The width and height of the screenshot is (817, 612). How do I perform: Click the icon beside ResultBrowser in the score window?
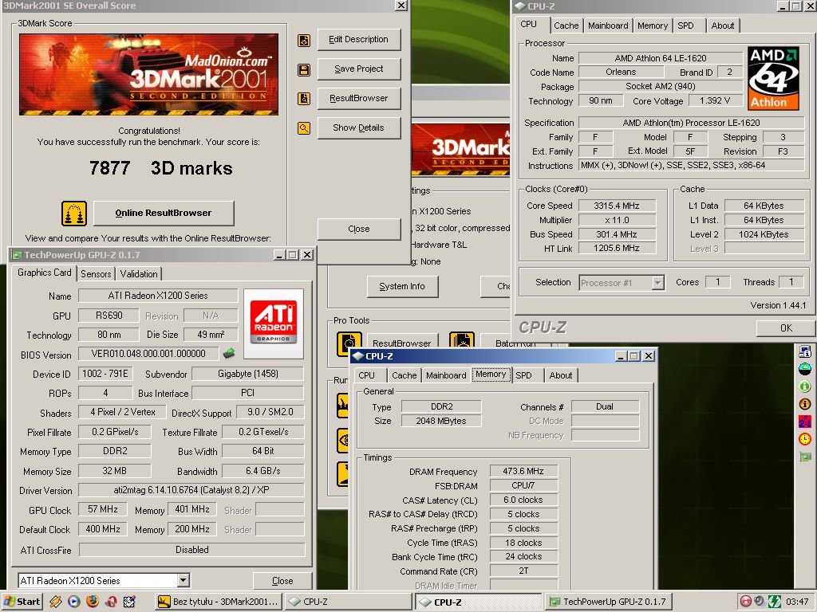304,98
